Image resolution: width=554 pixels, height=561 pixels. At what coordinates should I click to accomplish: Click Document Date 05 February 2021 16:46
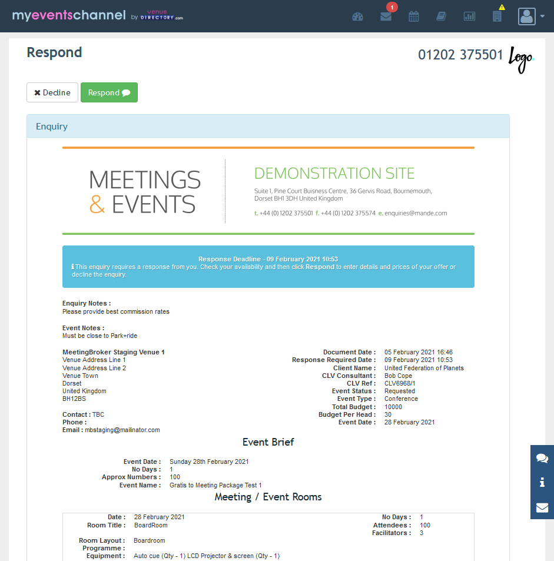coord(419,353)
